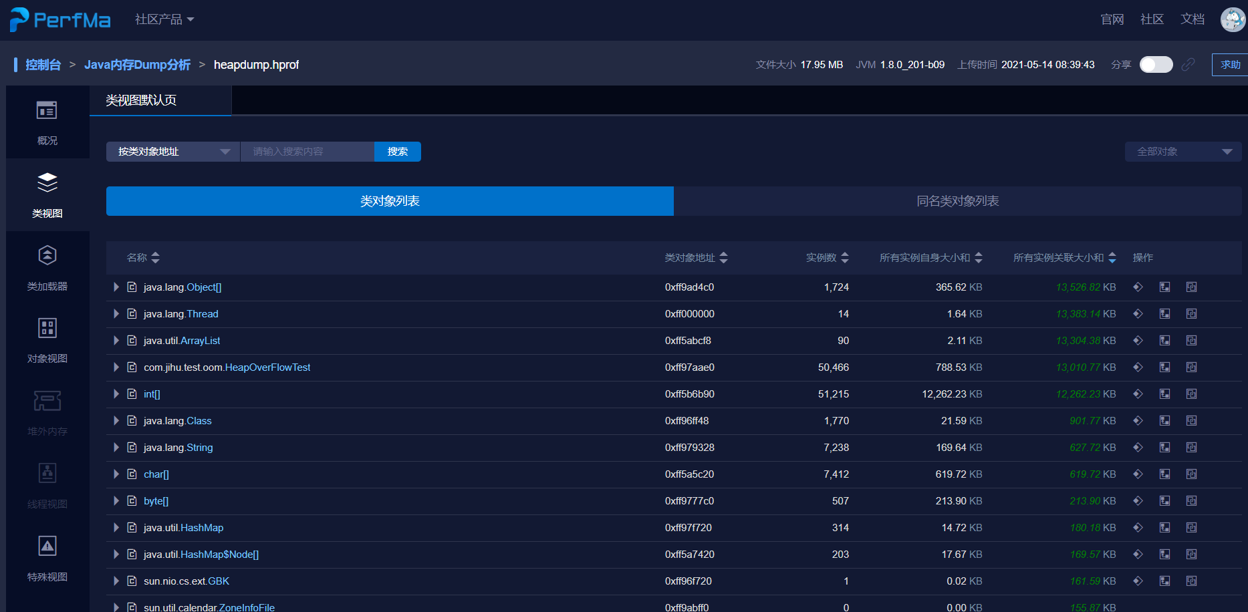Open the 按类对象地址 search type dropdown
The width and height of the screenshot is (1248, 612).
[173, 152]
